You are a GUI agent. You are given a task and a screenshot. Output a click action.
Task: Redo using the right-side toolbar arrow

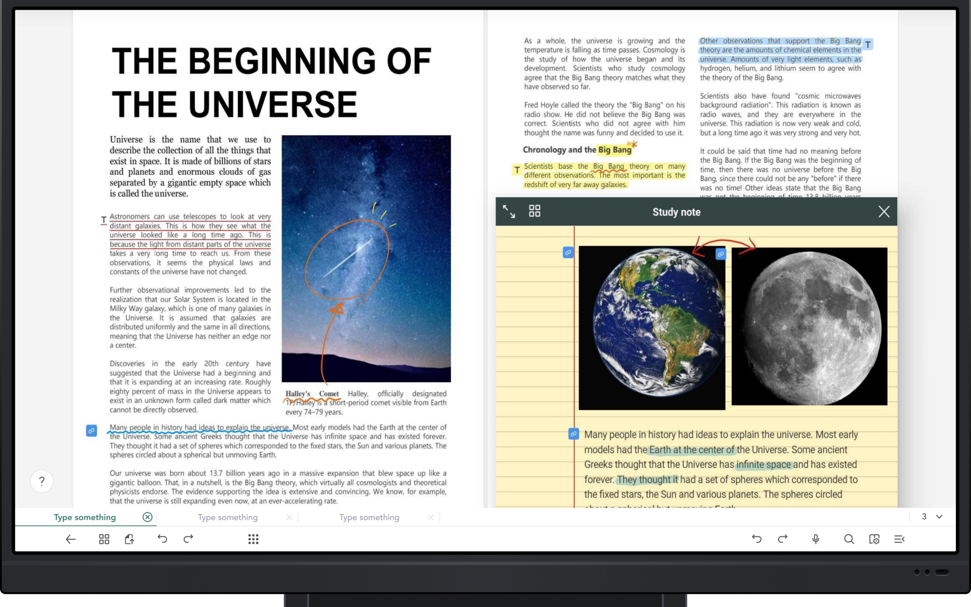point(783,539)
